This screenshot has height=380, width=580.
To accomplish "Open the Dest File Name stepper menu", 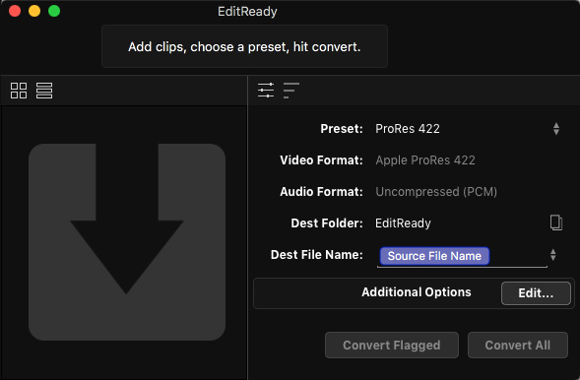I will 552,255.
